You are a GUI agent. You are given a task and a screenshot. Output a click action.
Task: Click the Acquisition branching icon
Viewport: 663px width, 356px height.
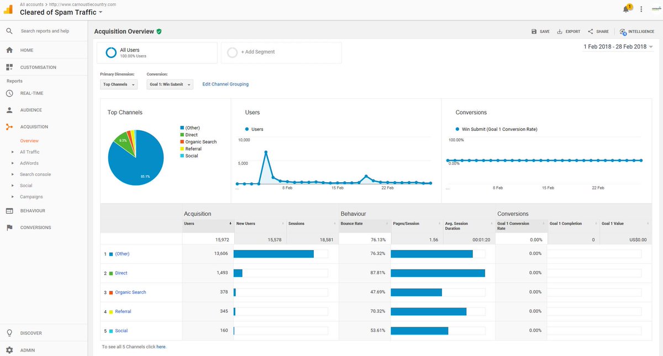[9, 127]
